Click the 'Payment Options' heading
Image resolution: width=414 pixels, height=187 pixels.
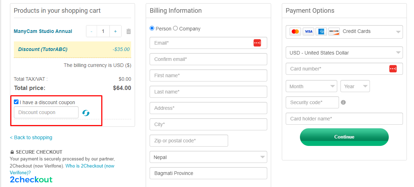(310, 11)
